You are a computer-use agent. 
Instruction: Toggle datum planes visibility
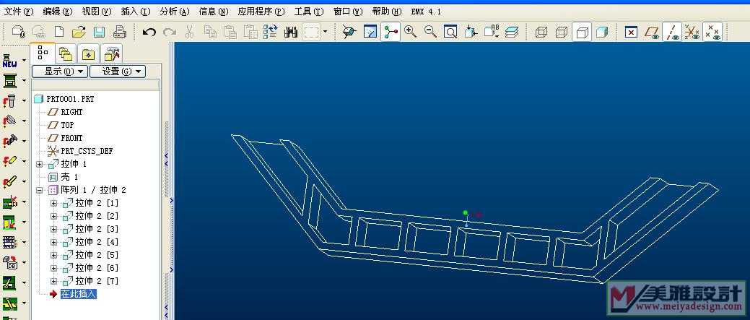click(651, 32)
